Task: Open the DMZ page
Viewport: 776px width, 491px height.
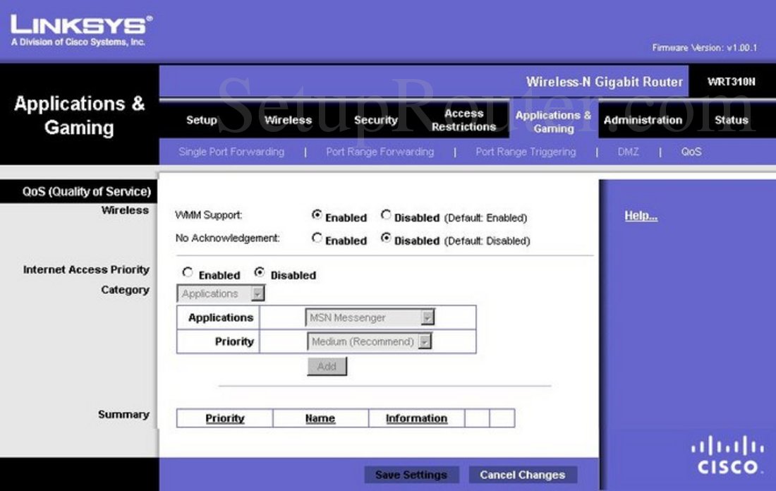Action: 628,152
